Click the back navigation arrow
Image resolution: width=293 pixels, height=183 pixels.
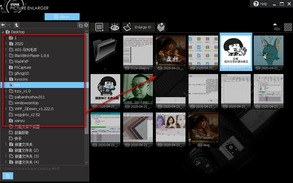click(3, 25)
